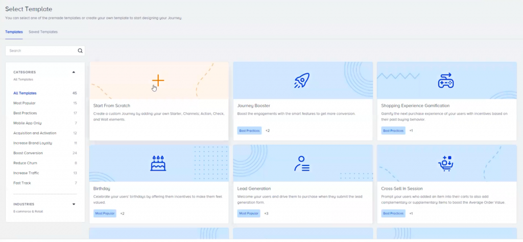Viewport: 523px width, 242px height.
Task: Click the Cross-Sell In Session cart icon
Action: point(446,163)
